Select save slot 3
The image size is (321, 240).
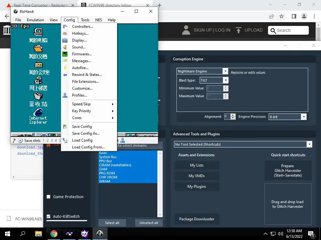[52, 141]
